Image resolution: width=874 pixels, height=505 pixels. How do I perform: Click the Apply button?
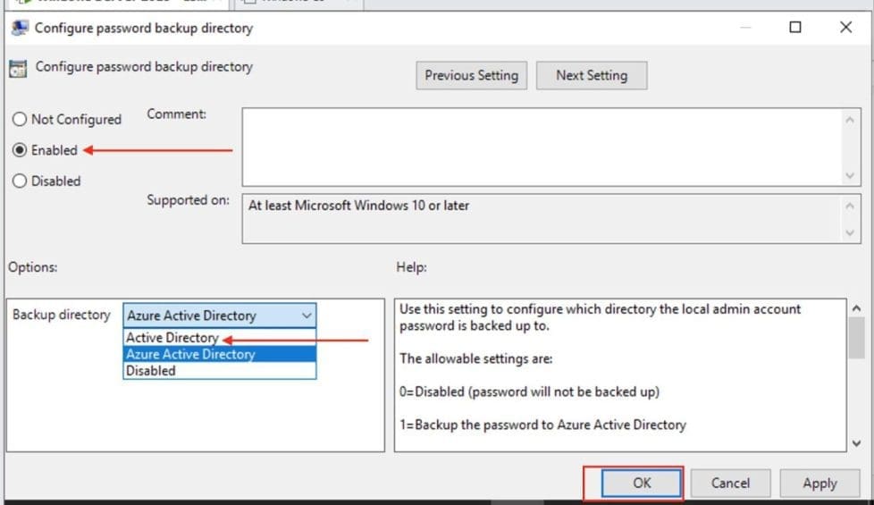point(819,483)
